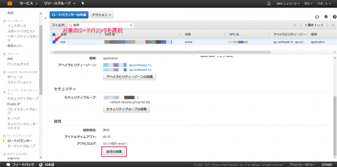Expand the サービス menu
Viewport: 337px width, 167px height.
tap(29, 3)
